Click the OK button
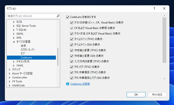This screenshot has height=105, width=174. click(136, 95)
